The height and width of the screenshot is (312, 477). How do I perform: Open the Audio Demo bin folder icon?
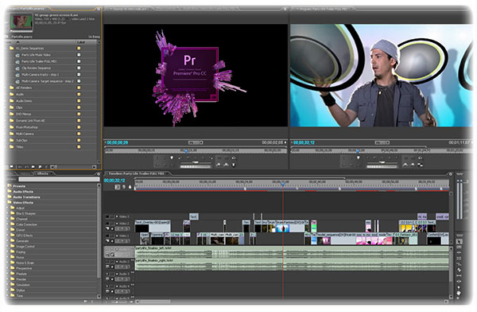(12, 101)
